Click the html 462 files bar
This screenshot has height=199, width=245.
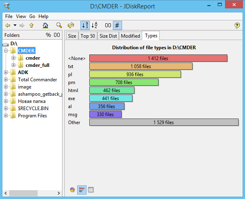pyautogui.click(x=112, y=90)
